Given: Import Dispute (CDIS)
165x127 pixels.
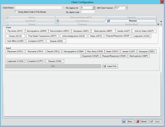Looking at the screenshot, I should 55,61.
